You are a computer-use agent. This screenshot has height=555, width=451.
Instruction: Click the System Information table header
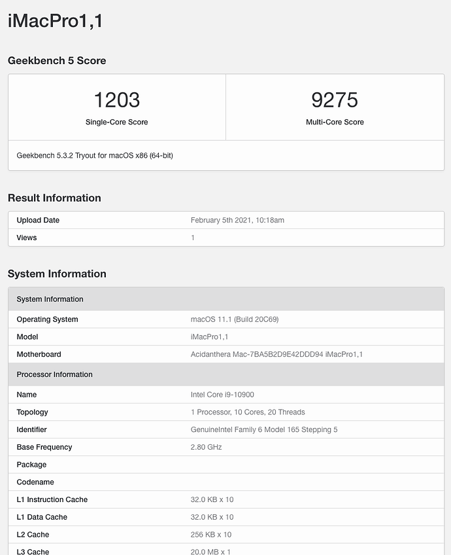point(226,299)
